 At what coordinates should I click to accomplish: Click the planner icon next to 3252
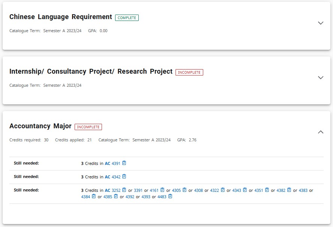pyautogui.click(x=124, y=190)
